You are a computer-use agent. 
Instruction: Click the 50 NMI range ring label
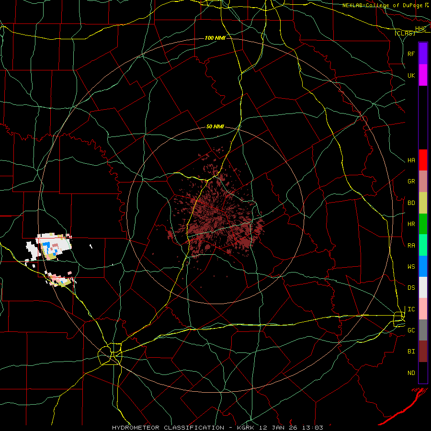(215, 126)
